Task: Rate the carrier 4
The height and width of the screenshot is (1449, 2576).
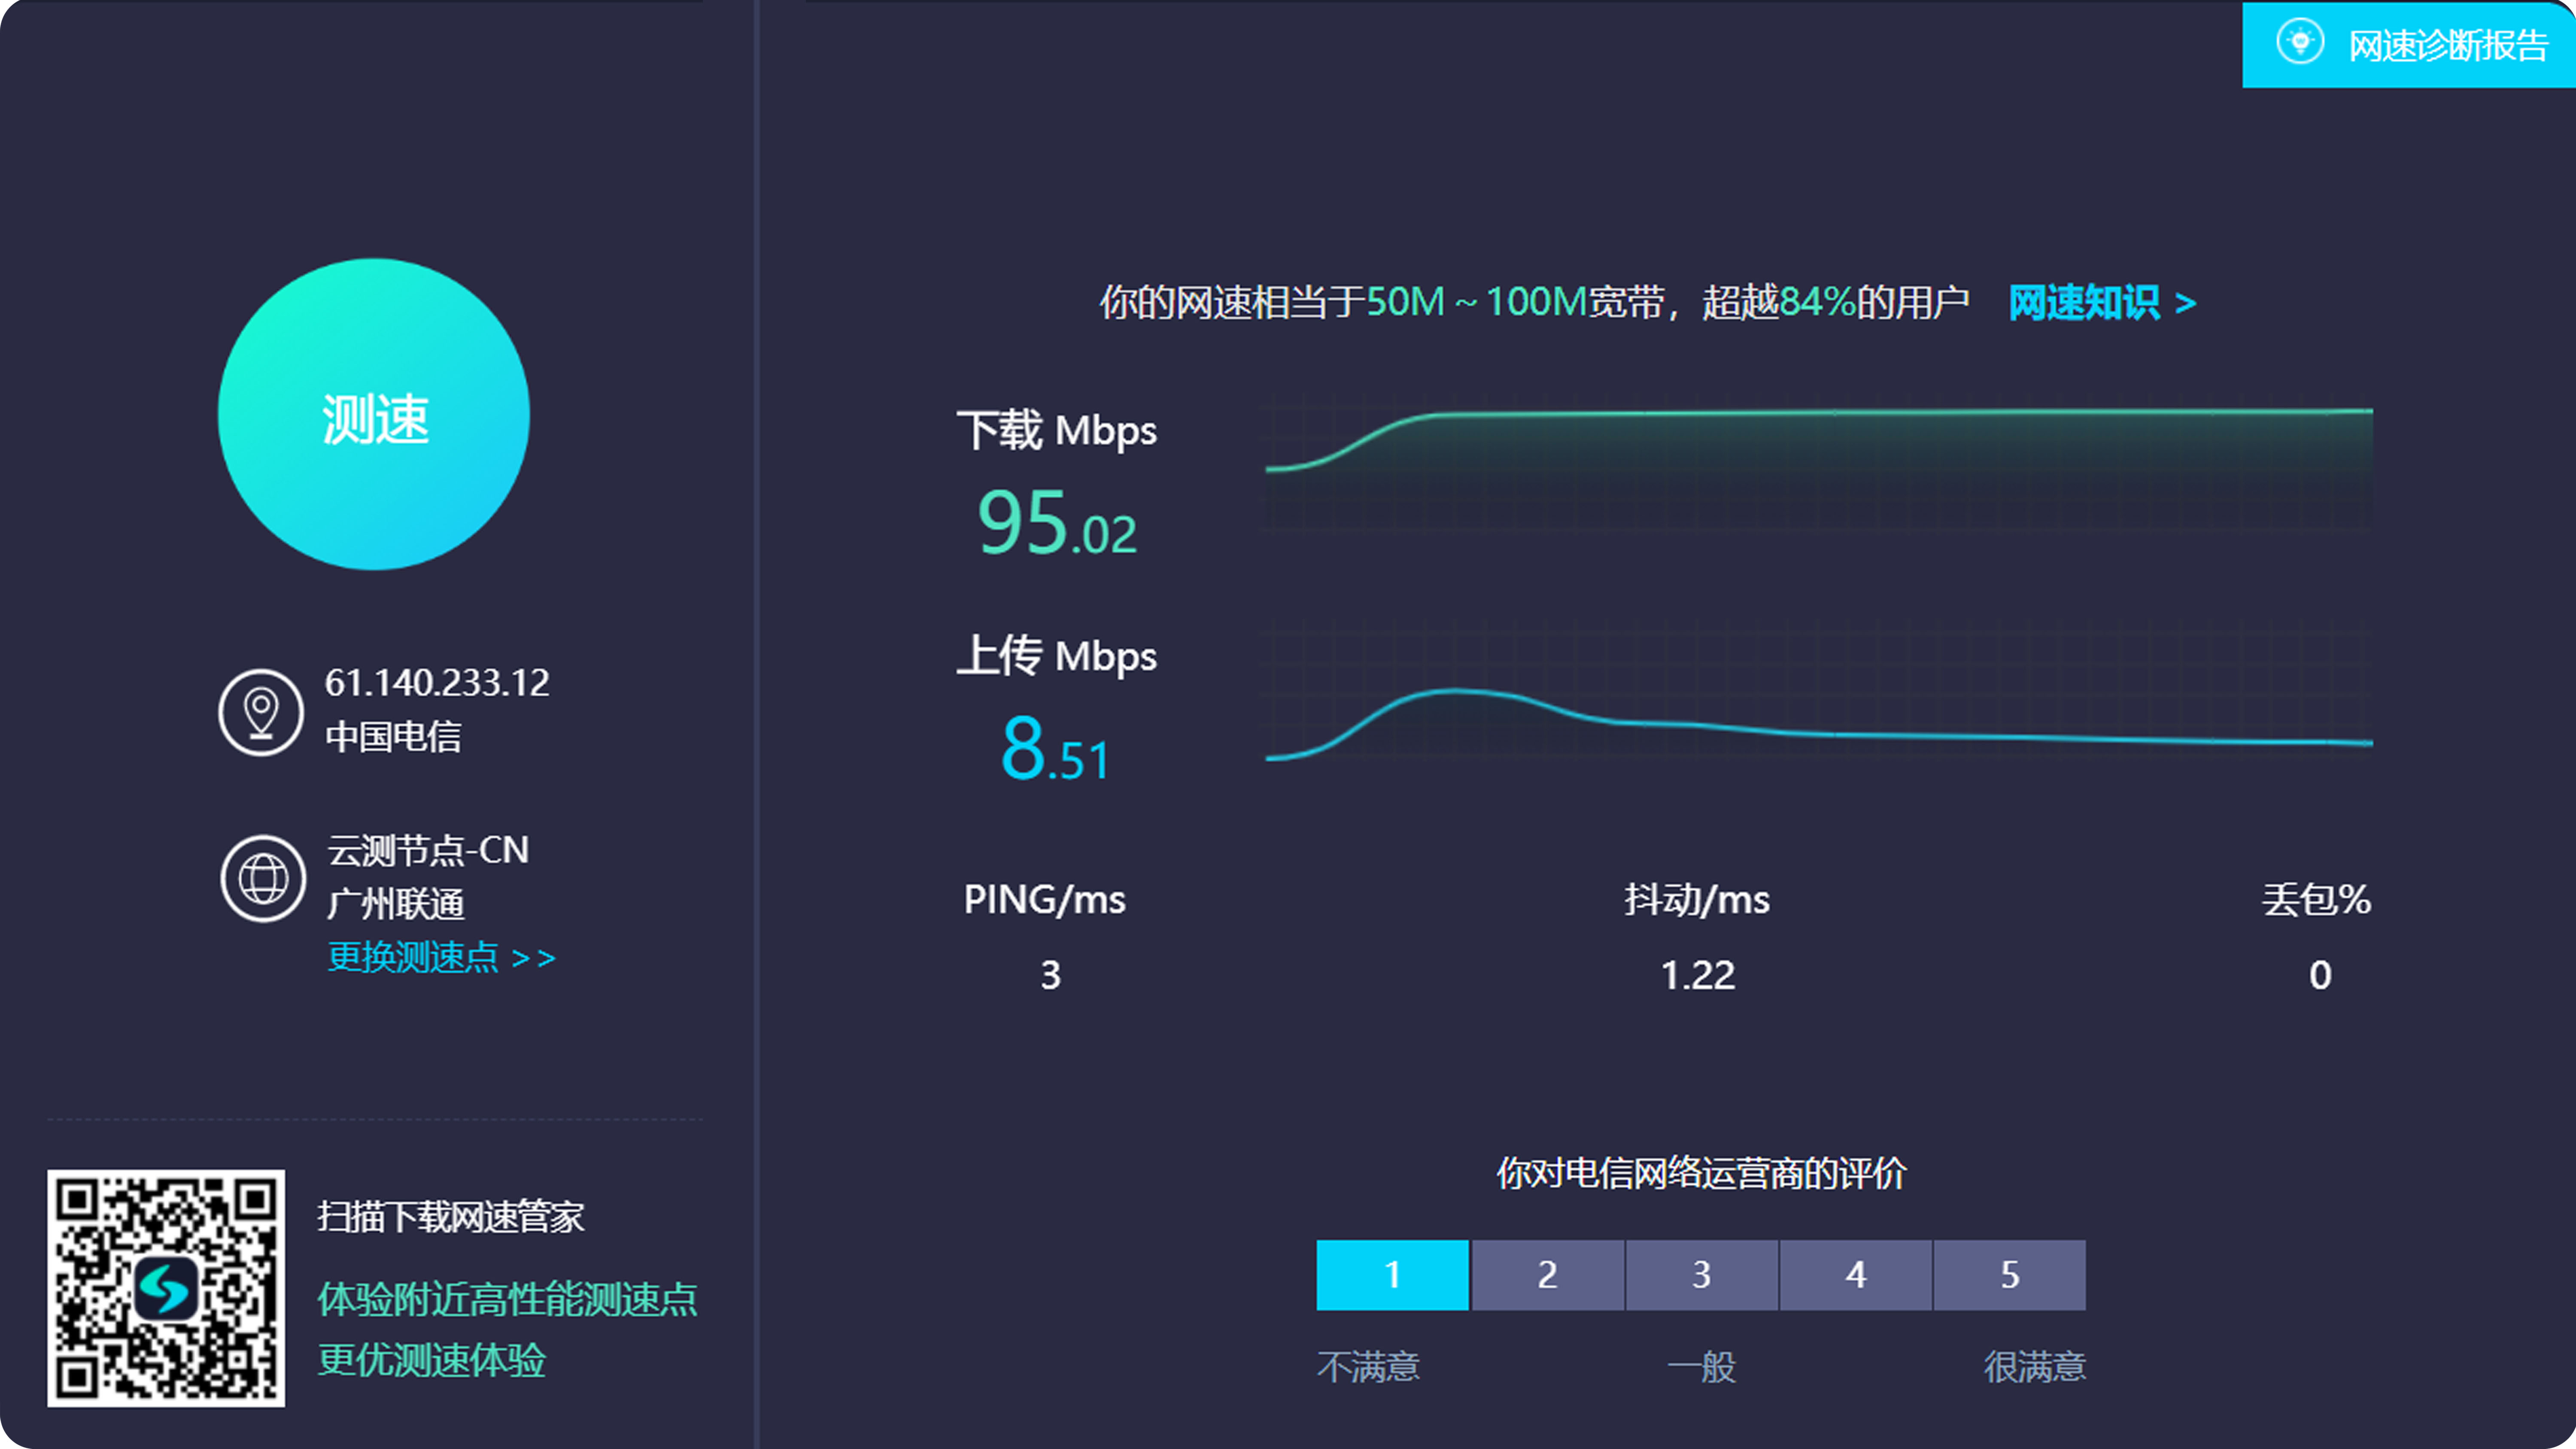Action: [x=1856, y=1275]
